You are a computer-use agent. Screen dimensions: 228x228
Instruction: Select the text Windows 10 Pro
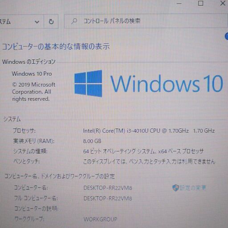point(32,73)
